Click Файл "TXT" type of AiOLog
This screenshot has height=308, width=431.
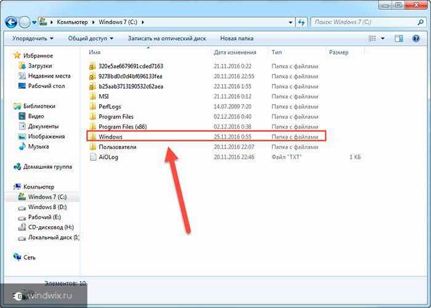point(287,157)
